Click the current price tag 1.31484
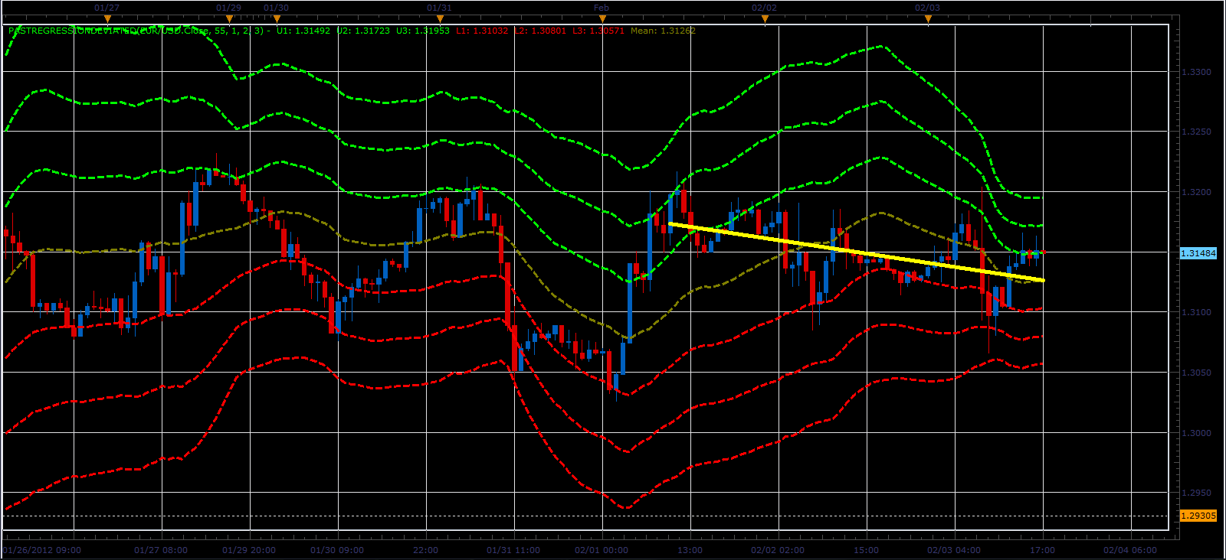 coord(1198,253)
